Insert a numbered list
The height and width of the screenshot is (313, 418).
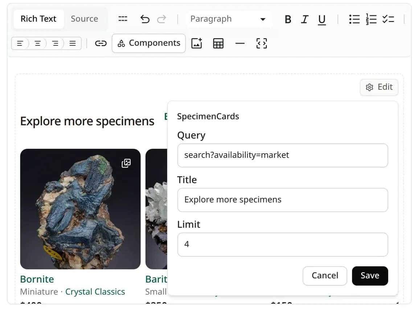coord(371,19)
